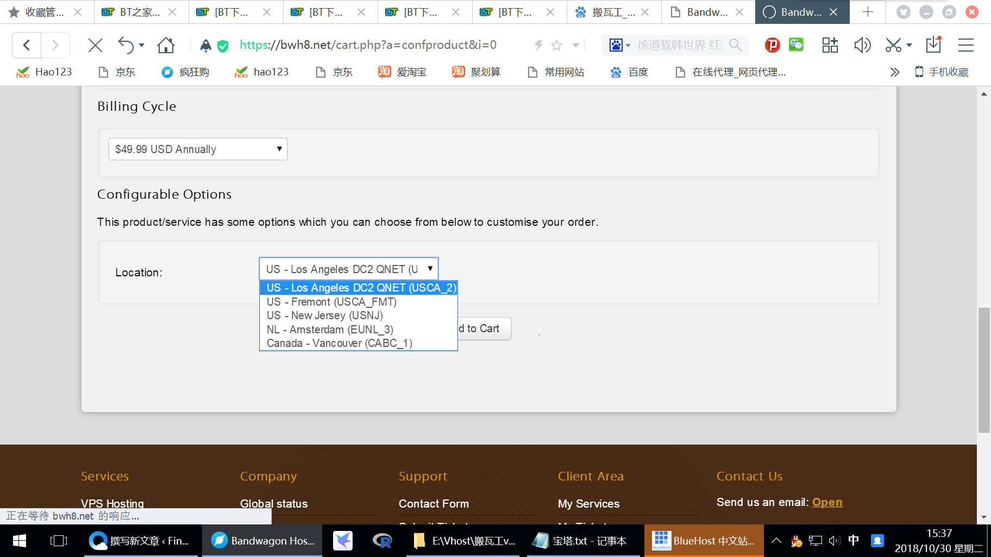Open the Location combo box
Viewport: 991px width, 557px height.
pyautogui.click(x=349, y=269)
